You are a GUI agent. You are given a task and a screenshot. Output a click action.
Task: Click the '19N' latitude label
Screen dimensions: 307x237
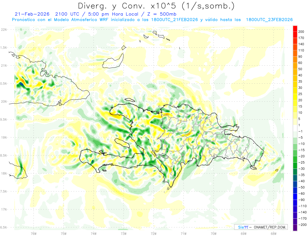coord(4,138)
